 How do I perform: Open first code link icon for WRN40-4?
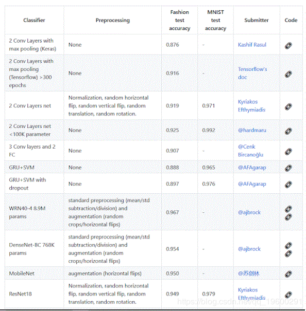coord(288,209)
